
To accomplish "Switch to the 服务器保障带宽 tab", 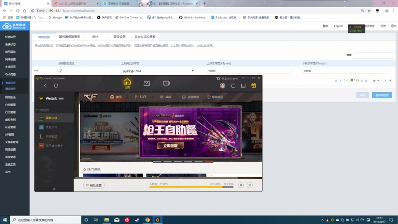I will coord(70,37).
